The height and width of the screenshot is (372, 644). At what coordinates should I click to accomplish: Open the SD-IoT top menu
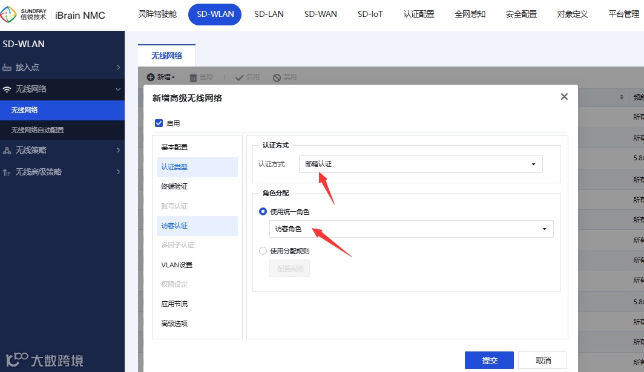coord(370,14)
